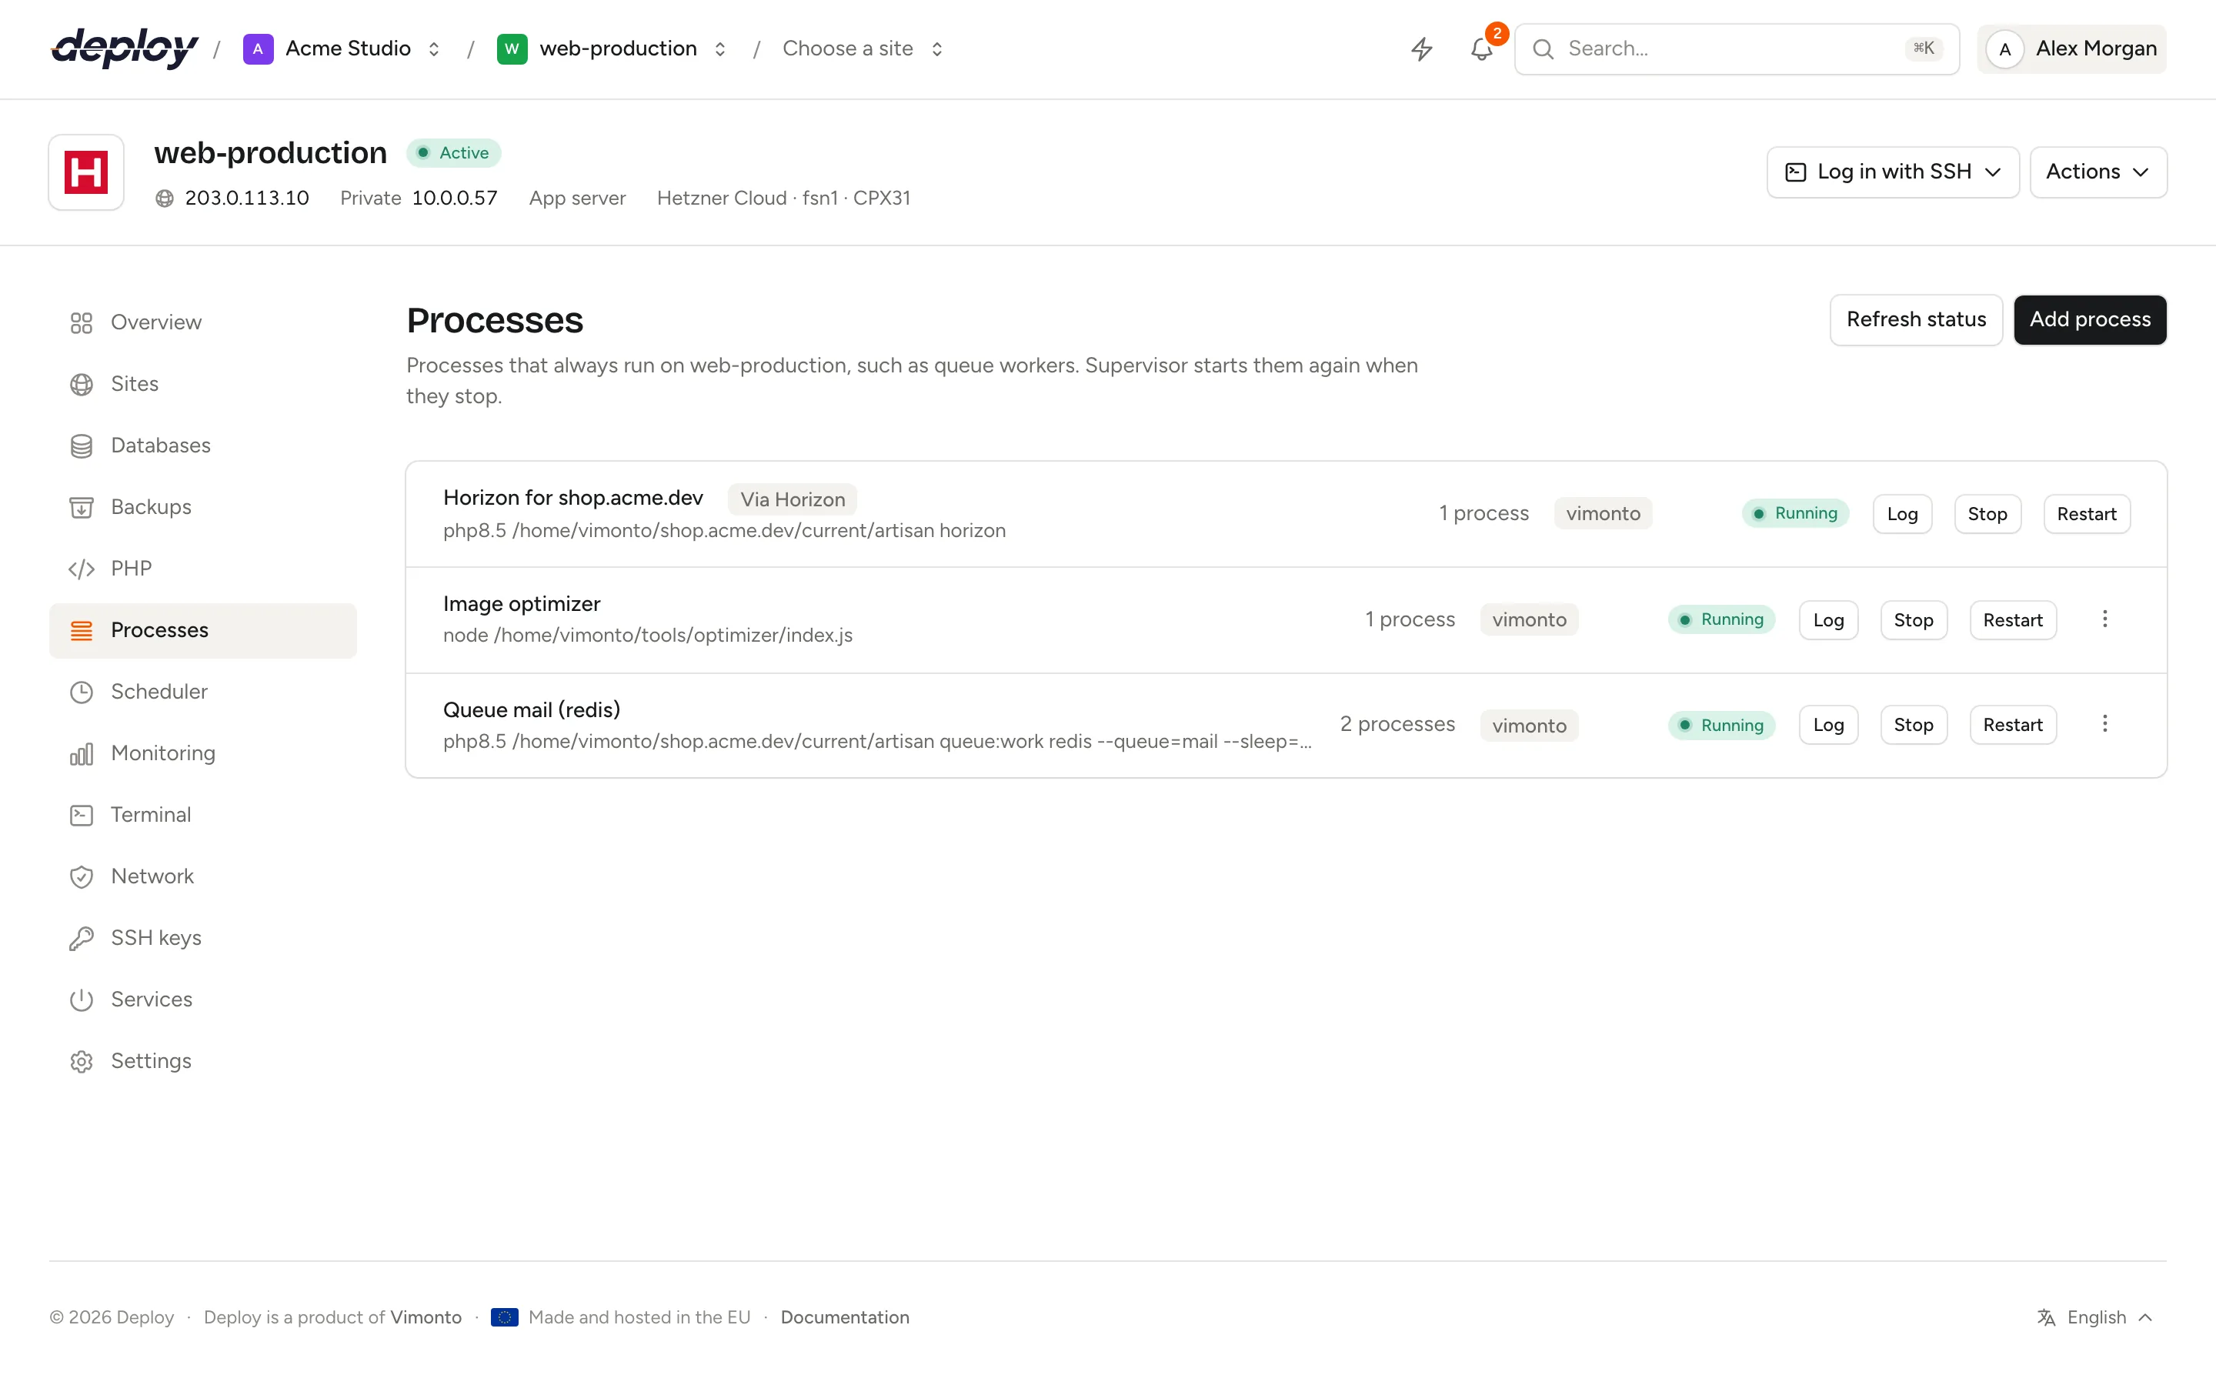Screen dimensions: 2216x1385
Task: Go to SSH keys page
Action: pyautogui.click(x=202, y=938)
